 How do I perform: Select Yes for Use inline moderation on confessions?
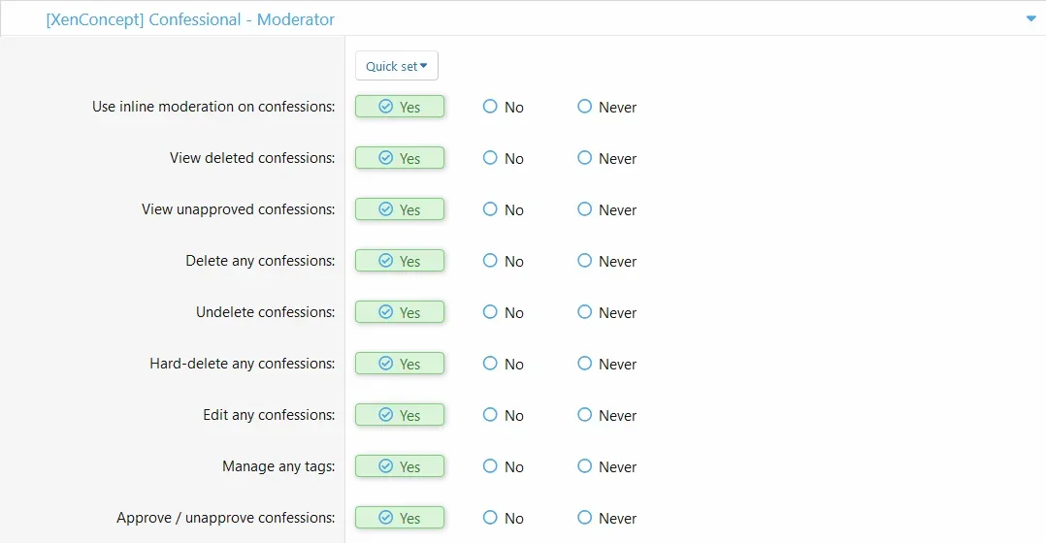(x=400, y=107)
